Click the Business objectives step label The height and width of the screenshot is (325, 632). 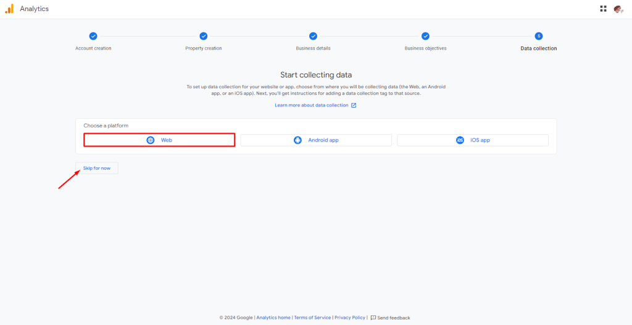coord(426,48)
